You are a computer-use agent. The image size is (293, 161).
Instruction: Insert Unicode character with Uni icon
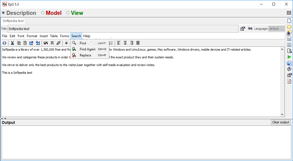click(46, 43)
